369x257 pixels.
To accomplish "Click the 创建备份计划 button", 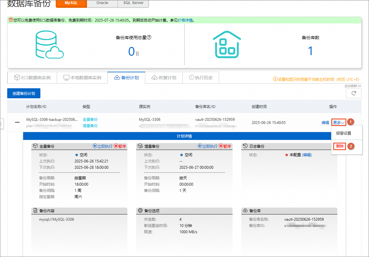I will [x=24, y=93].
